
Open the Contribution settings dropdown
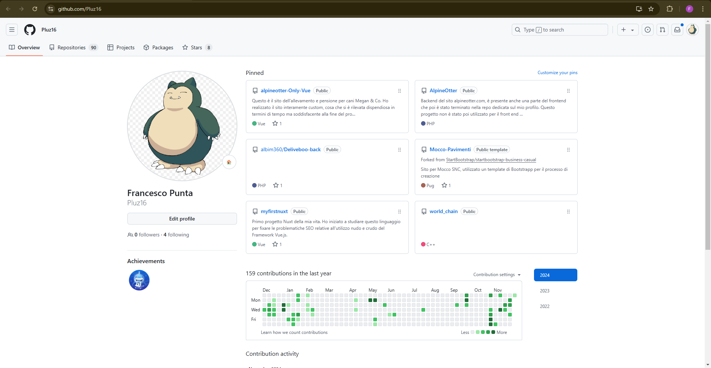496,275
